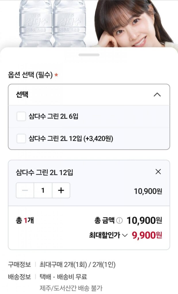The width and height of the screenshot is (178, 294).
Task: Expand the 최대할인가 details chevron
Action: point(125,235)
